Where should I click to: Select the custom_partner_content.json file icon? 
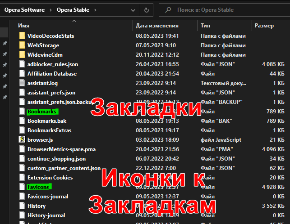pyautogui.click(x=22, y=168)
